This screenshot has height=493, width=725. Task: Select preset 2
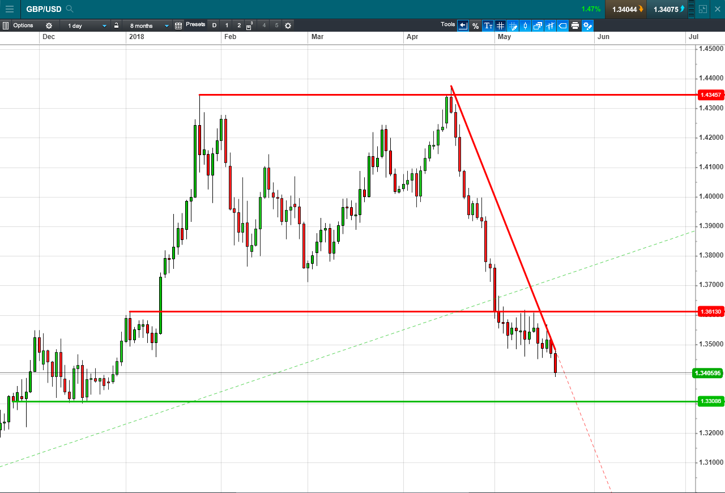point(239,25)
